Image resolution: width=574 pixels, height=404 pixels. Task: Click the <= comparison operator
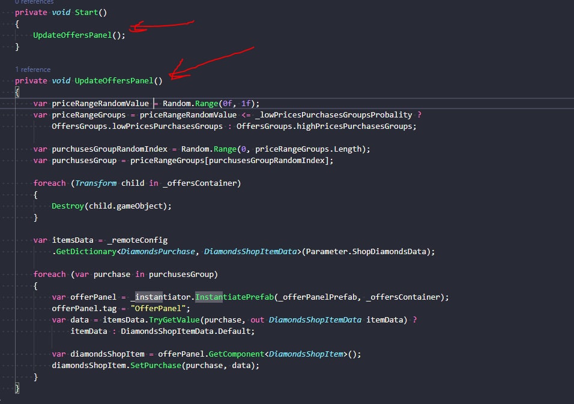pyautogui.click(x=246, y=115)
